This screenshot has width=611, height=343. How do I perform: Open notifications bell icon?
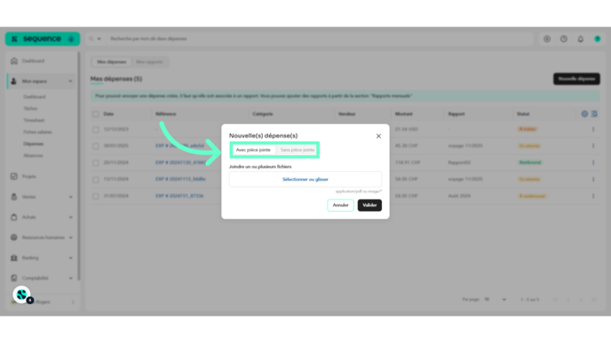coord(580,39)
